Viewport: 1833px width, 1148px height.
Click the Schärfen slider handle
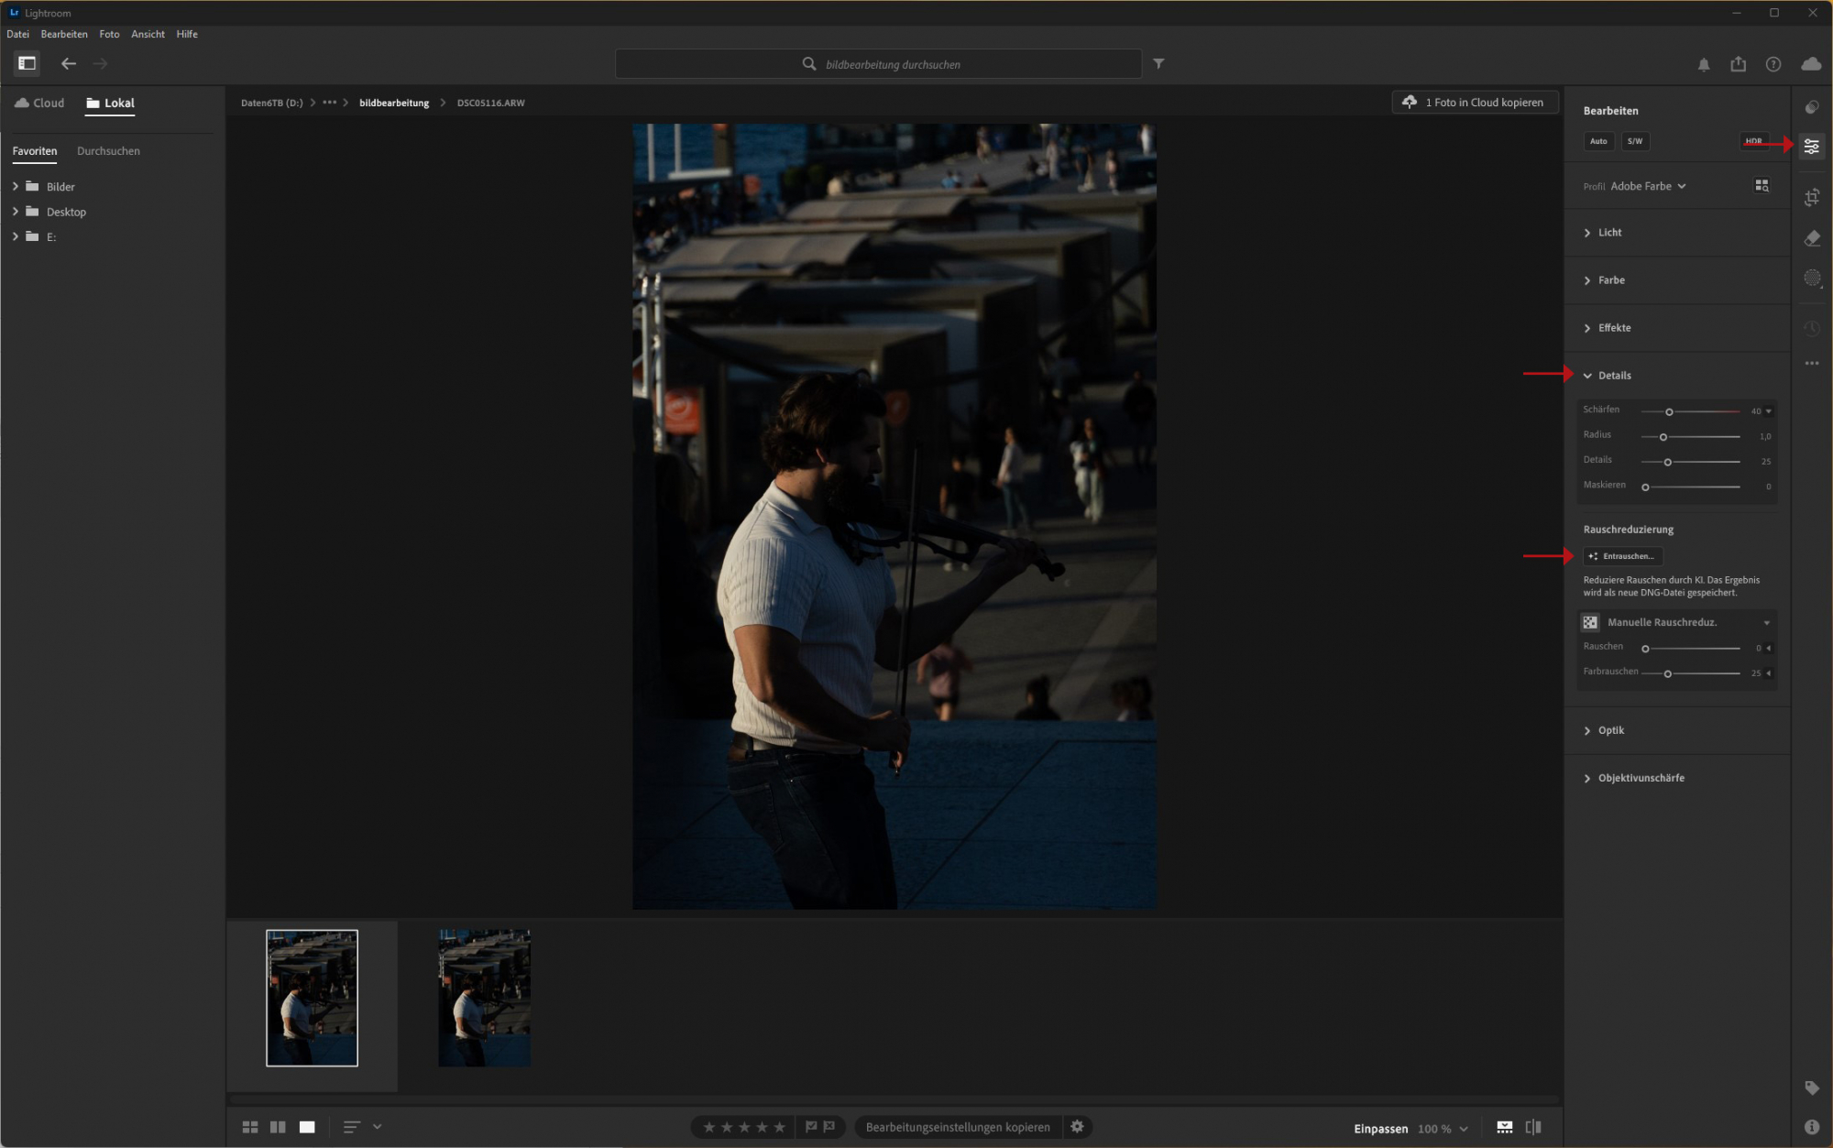(1669, 411)
